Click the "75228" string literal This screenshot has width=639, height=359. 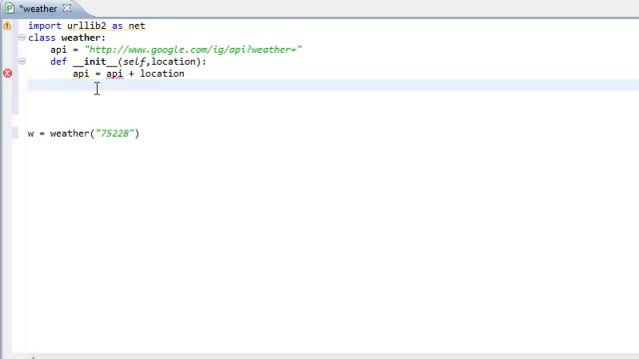[x=115, y=134]
